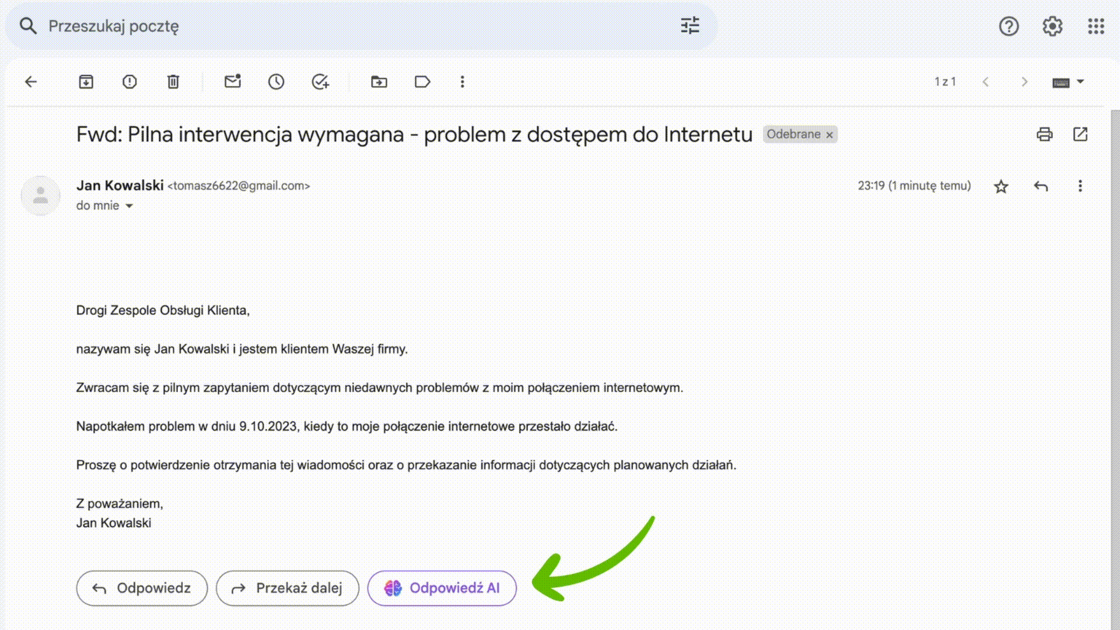Screen dimensions: 1120x630
Task: Archive this email with the archive icon
Action: pyautogui.click(x=86, y=82)
